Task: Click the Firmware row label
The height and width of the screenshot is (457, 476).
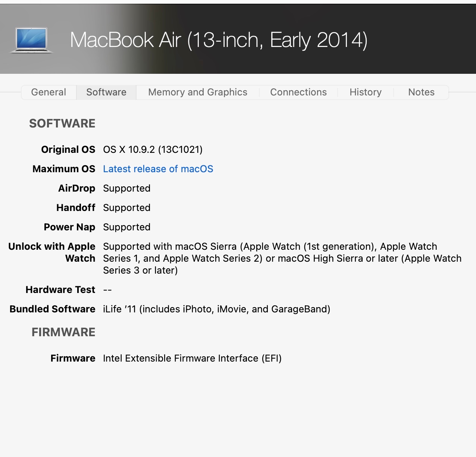Action: pyautogui.click(x=73, y=358)
